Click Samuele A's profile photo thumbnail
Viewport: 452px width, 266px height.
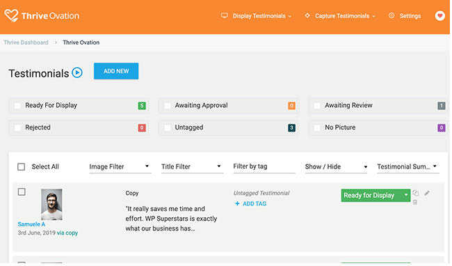(x=51, y=204)
